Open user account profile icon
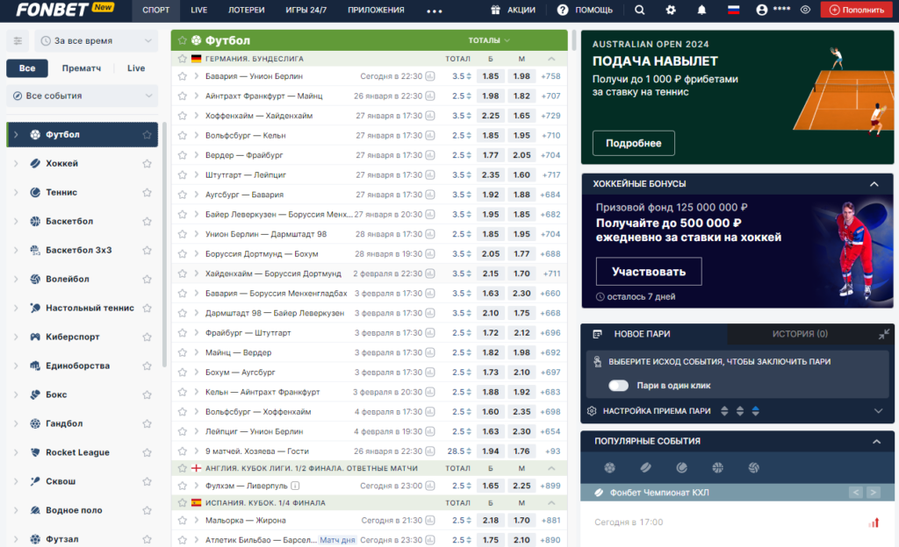The image size is (899, 547). pyautogui.click(x=761, y=10)
